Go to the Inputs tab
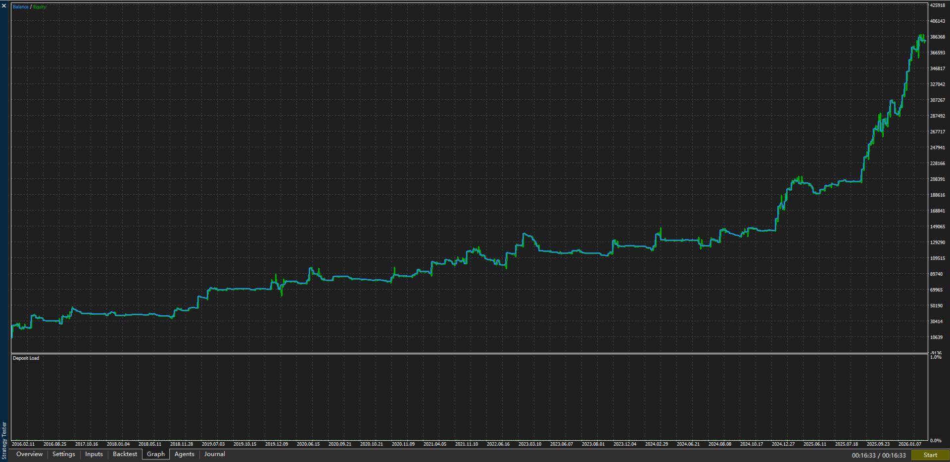Viewport: 950px width, 462px height. pos(94,454)
